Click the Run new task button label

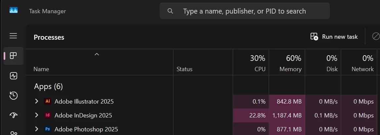[340, 37]
